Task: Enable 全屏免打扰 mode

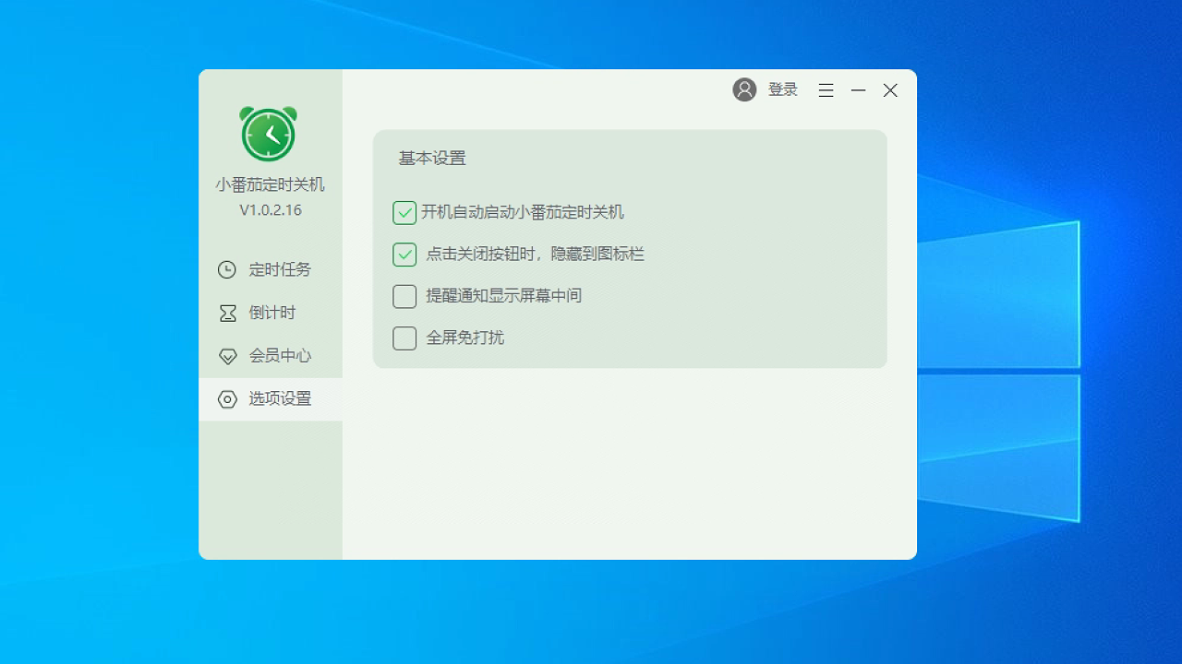Action: tap(404, 338)
